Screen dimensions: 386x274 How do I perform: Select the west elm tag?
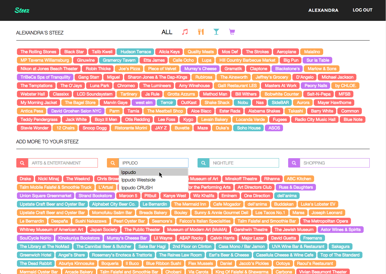pyautogui.click(x=144, y=103)
